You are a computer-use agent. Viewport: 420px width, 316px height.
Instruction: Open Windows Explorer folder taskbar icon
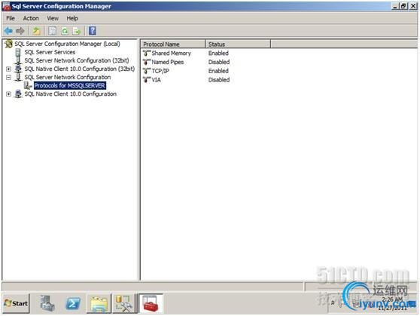pos(99,304)
